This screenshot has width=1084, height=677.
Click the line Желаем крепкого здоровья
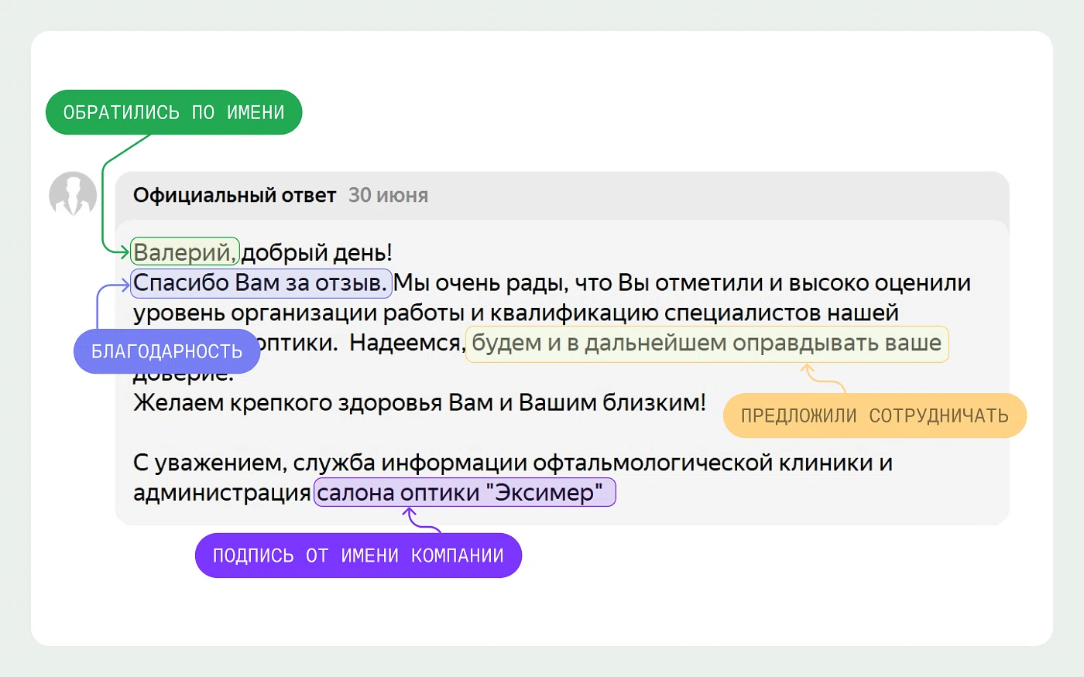[419, 403]
